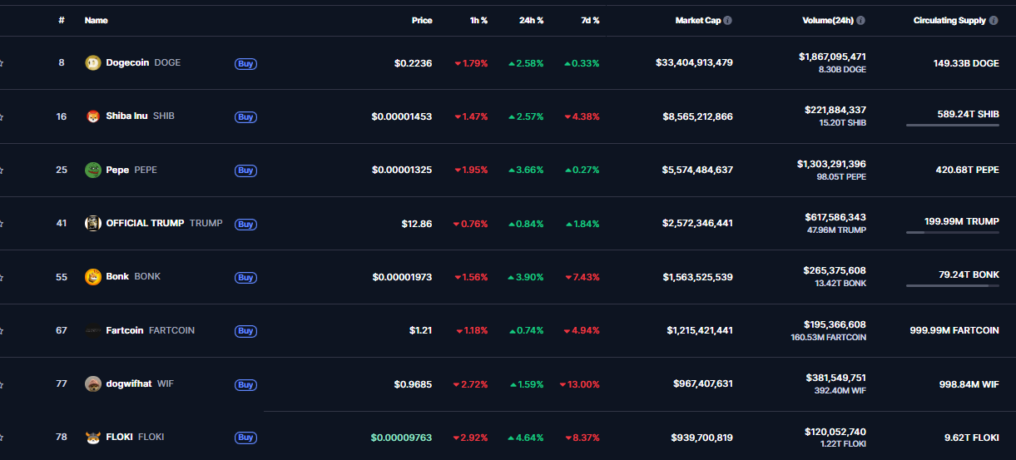Click the dogwifhat coin logo

coord(93,383)
